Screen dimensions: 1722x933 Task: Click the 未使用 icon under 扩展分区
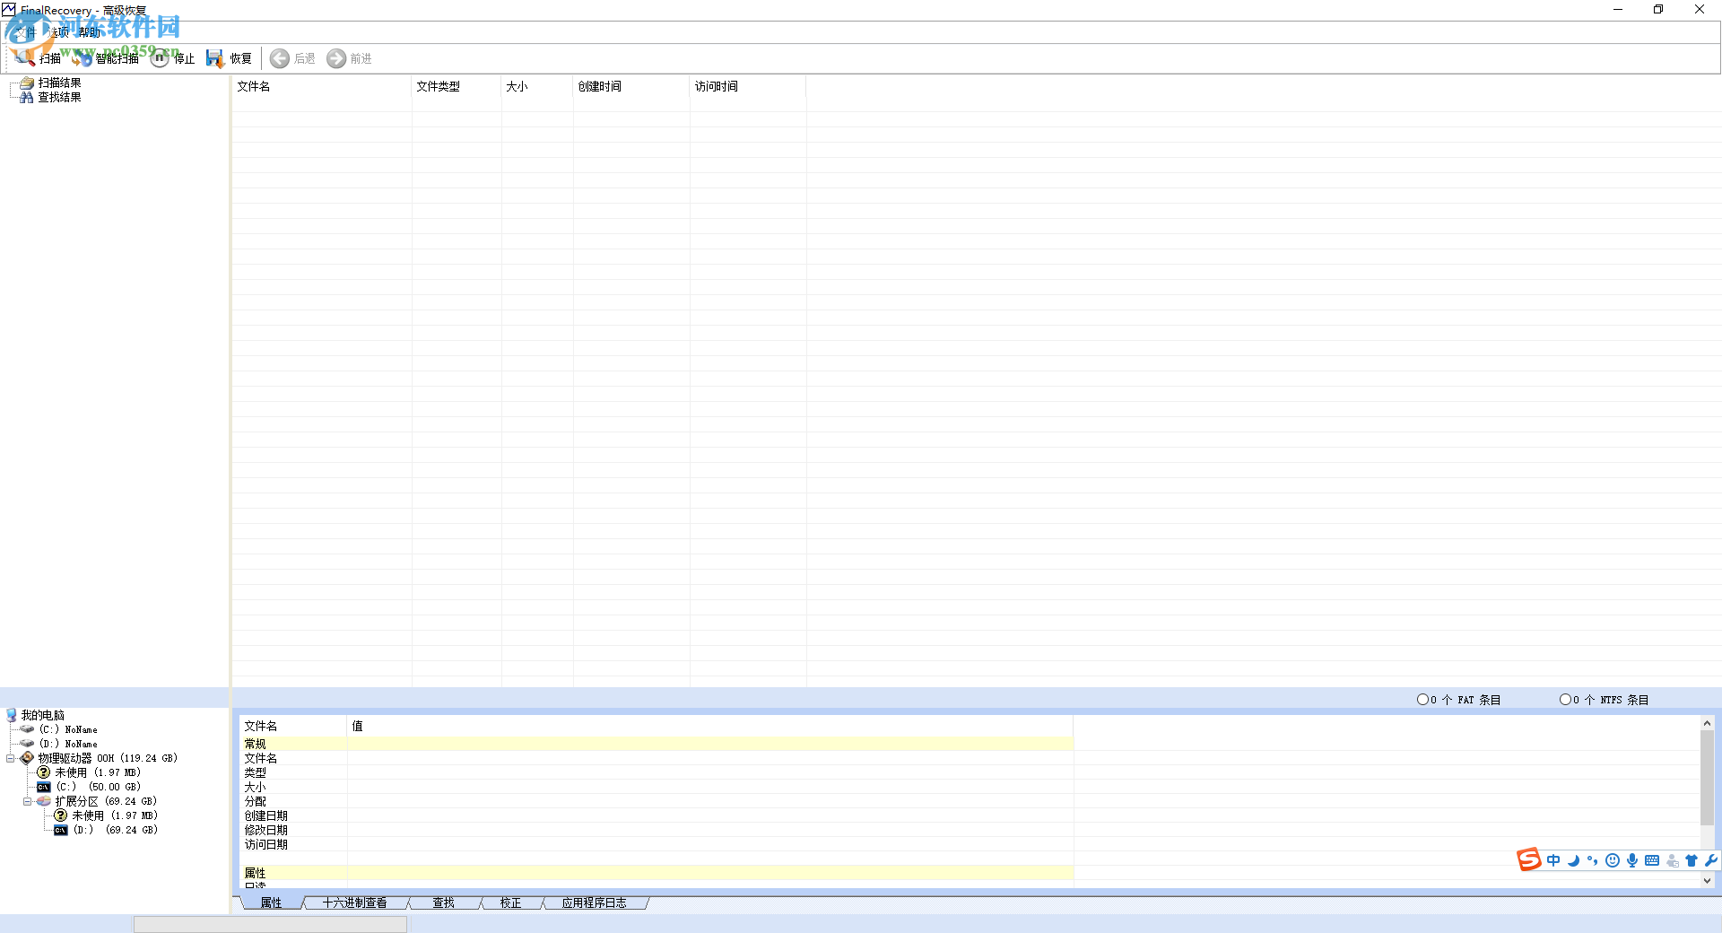[x=61, y=815]
